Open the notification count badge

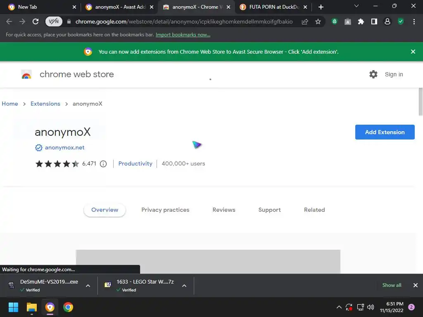pos(411,307)
